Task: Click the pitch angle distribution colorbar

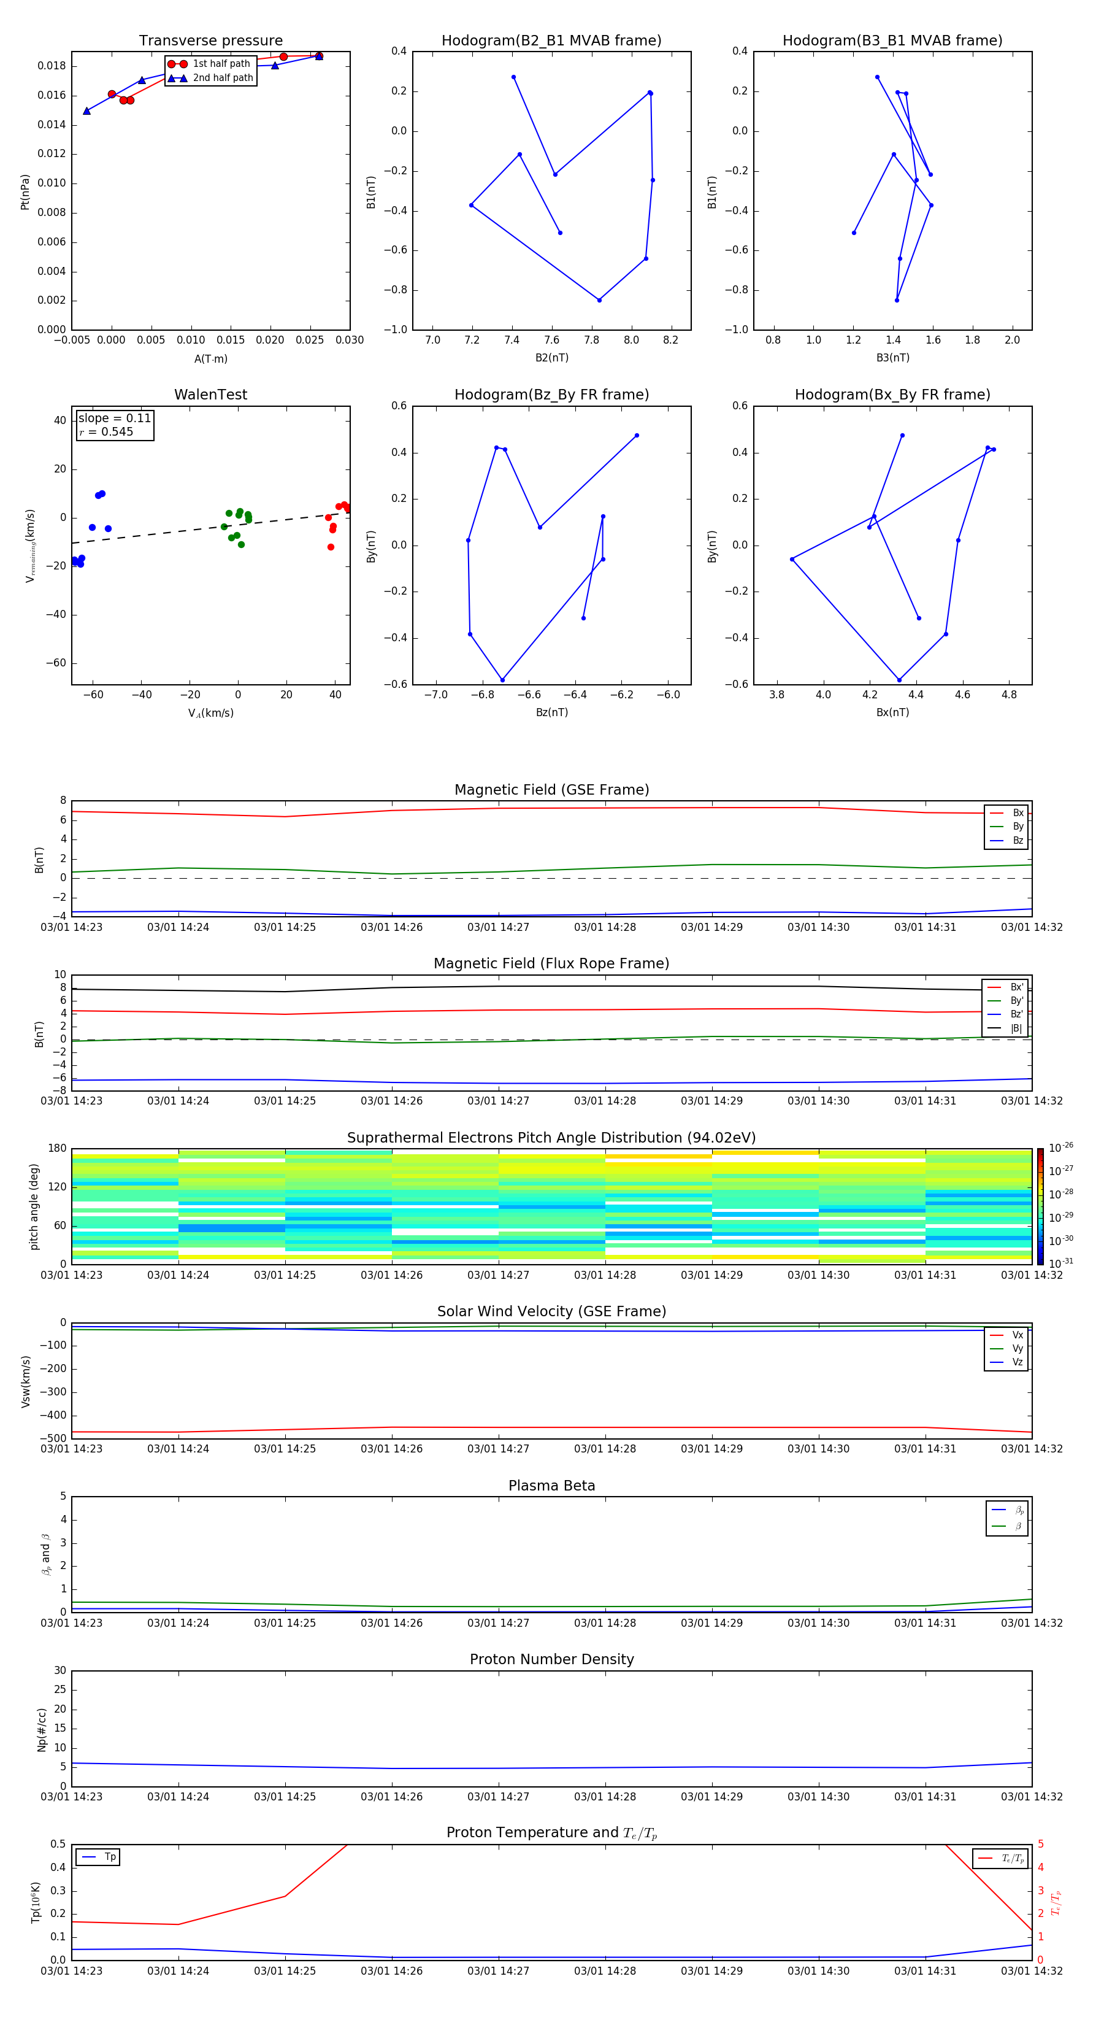Action: pos(1040,1206)
